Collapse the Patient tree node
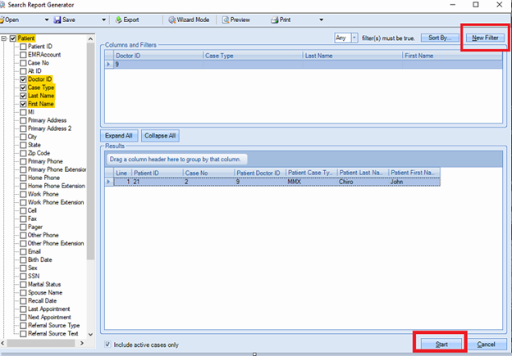 pos(4,38)
